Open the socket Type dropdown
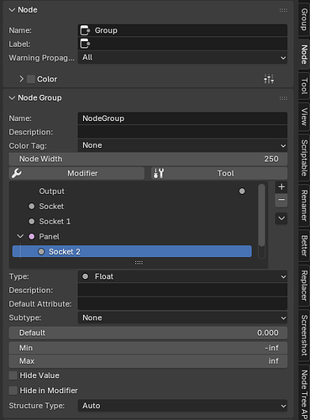Screen dimensions: 310x420 click(182, 276)
